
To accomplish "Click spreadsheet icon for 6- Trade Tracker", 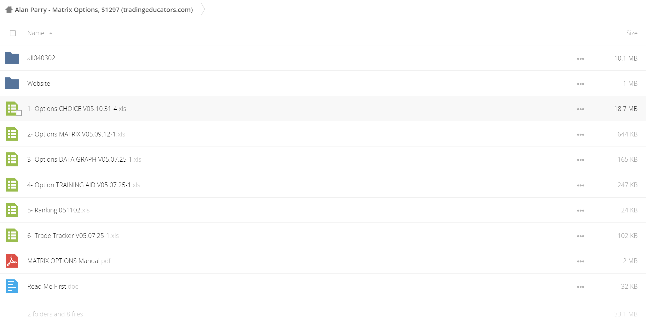I will coord(12,235).
